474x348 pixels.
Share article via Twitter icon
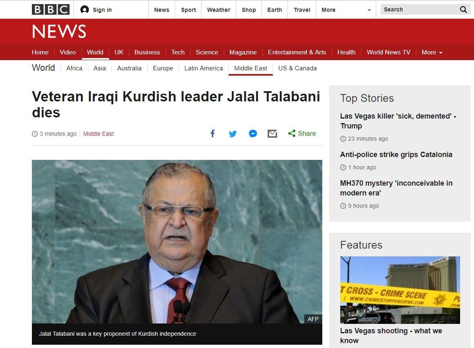click(233, 134)
